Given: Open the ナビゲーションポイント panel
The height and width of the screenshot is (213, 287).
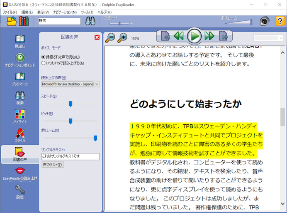Looking at the screenshot, I should [20, 60].
